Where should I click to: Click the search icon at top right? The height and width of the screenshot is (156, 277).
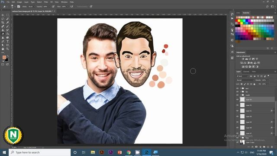coord(267,6)
